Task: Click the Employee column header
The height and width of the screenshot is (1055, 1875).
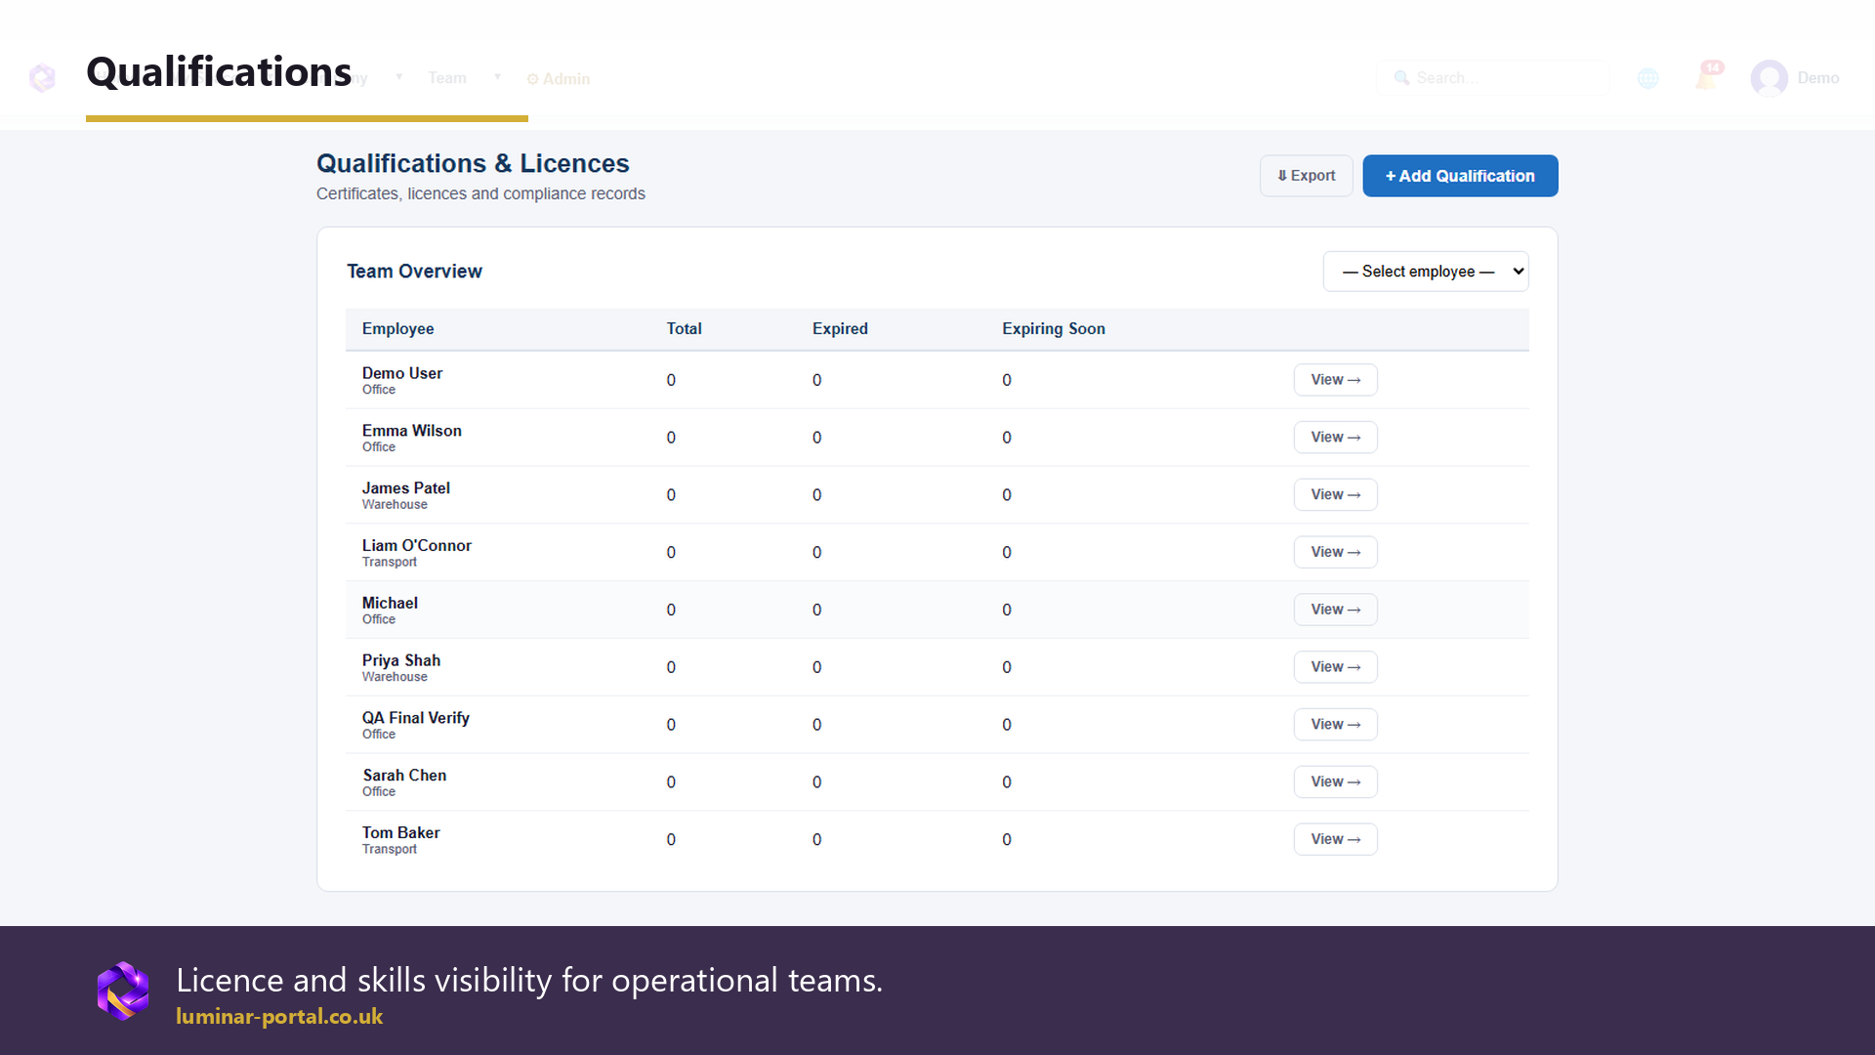Action: [x=397, y=329]
